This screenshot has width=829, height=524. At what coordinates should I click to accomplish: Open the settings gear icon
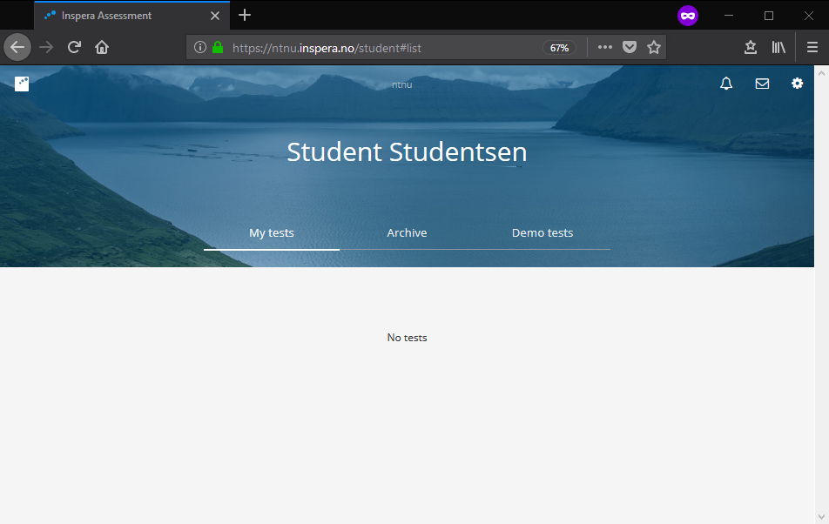pyautogui.click(x=797, y=83)
